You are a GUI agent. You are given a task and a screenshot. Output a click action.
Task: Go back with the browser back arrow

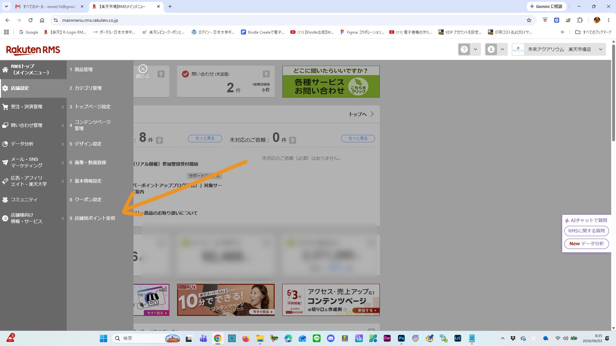(7, 20)
